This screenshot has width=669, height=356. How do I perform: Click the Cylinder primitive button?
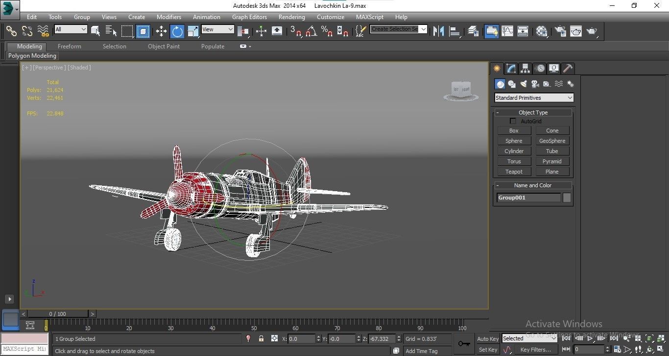(514, 151)
